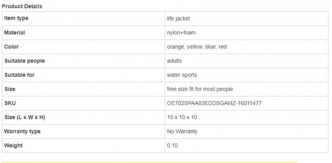The image size is (332, 163).
Task: Click the 10 x 10 x 10 dimensions
Action: (182, 117)
